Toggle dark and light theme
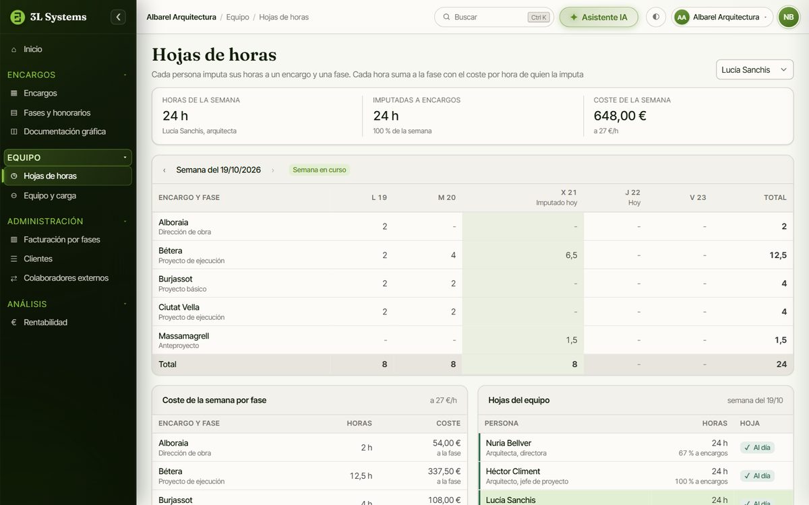809x505 pixels. (x=656, y=17)
